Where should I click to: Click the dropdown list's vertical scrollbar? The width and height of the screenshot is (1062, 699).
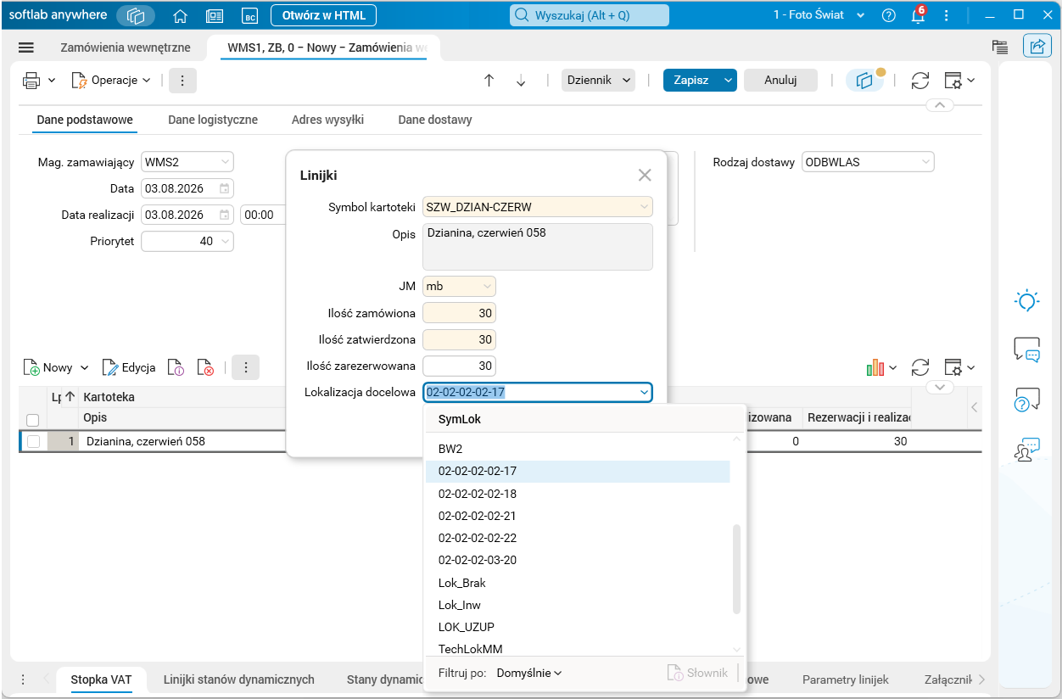coord(736,568)
